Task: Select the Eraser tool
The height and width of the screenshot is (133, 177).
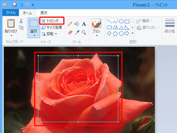Action: 70,32
